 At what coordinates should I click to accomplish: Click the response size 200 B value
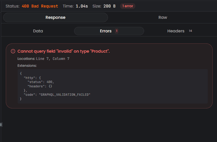pyautogui.click(x=109, y=6)
